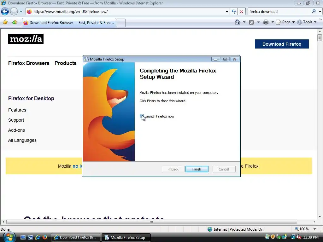
Task: Click the network connection tray icon
Action: coord(292,237)
